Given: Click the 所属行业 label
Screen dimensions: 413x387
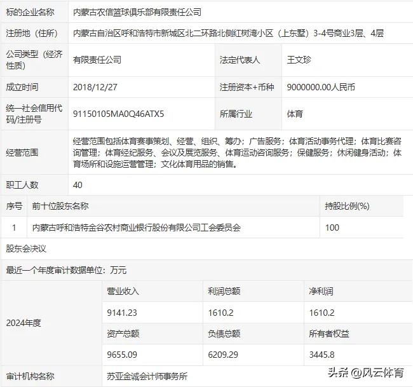Looking at the screenshot, I should point(236,114).
